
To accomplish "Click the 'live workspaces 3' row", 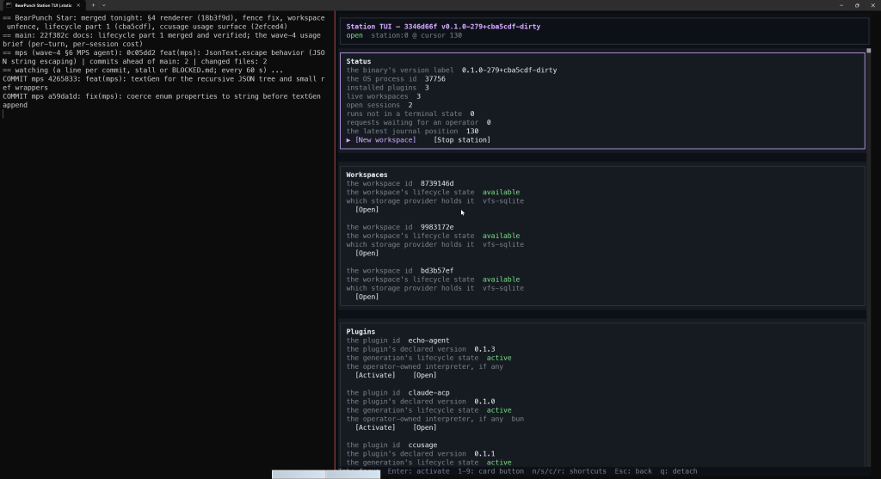I will point(384,96).
